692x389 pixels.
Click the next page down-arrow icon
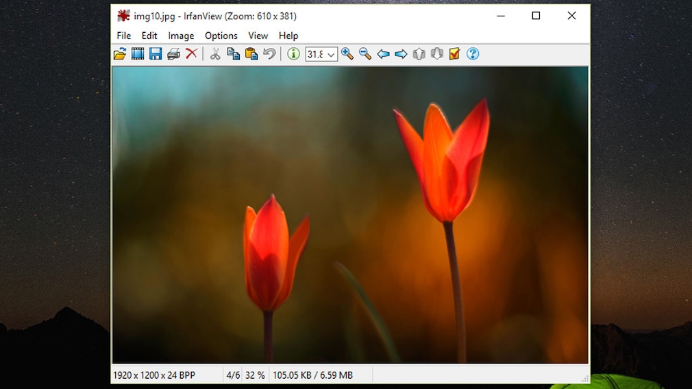[x=437, y=54]
